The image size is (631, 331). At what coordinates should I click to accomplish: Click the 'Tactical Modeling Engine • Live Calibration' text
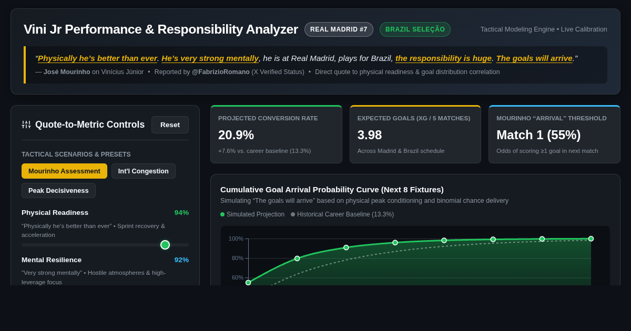click(544, 29)
